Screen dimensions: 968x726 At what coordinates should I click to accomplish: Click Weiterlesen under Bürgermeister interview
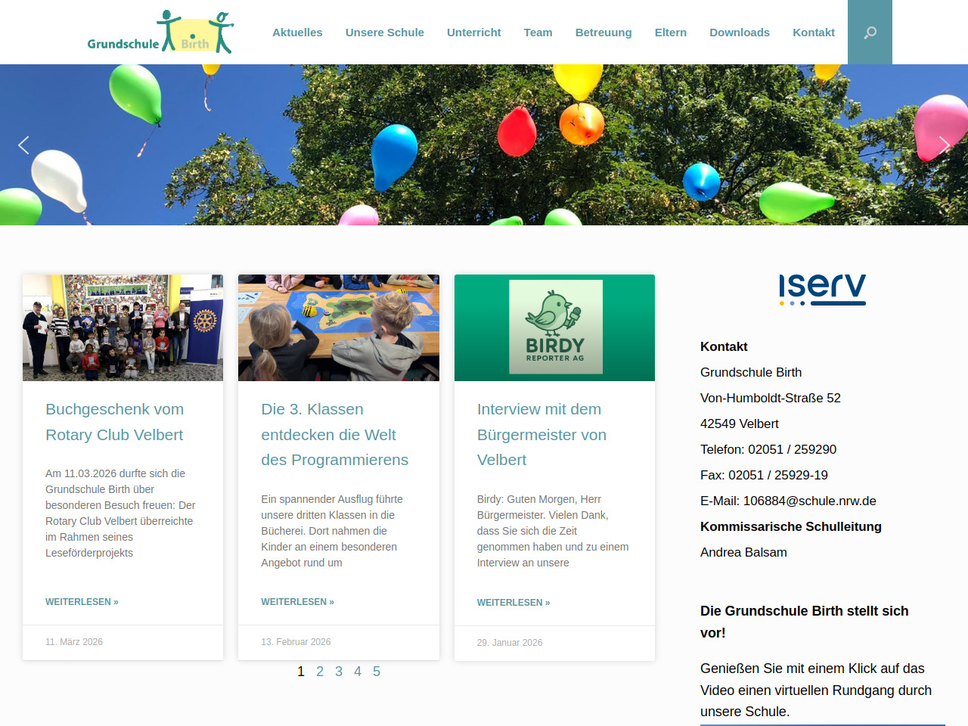[x=513, y=603]
